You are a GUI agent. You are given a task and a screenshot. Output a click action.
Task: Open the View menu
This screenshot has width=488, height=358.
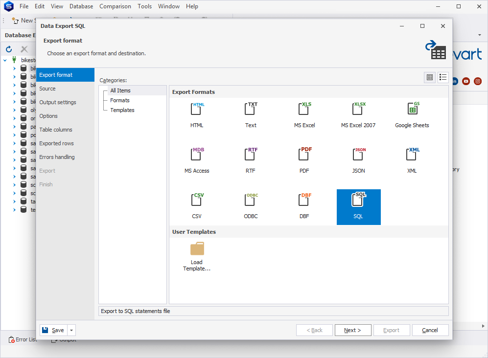click(x=57, y=6)
